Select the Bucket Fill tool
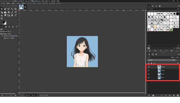 pyautogui.click(x=8, y=12)
